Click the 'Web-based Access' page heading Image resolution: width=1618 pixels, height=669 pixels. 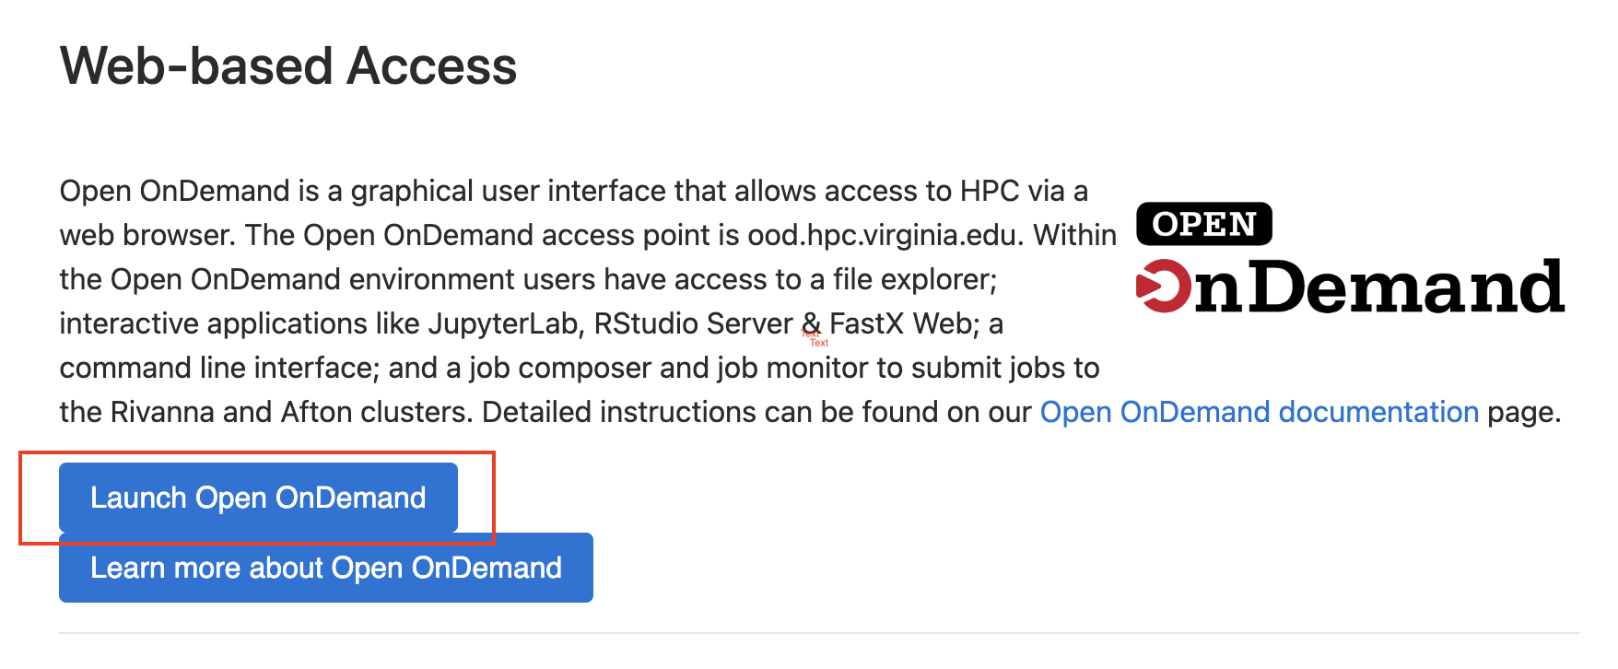click(x=287, y=65)
